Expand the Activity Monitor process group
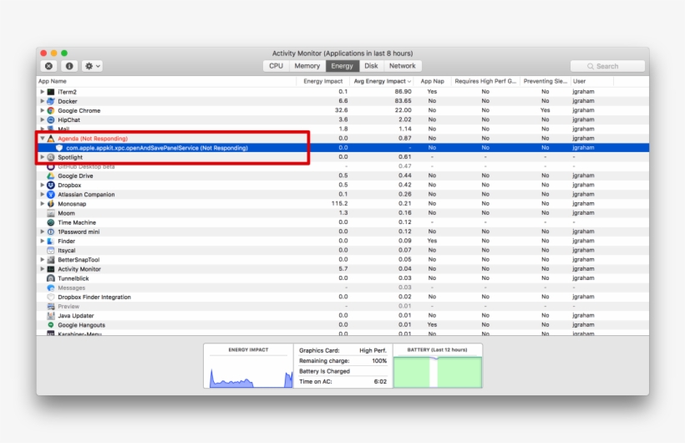The width and height of the screenshot is (685, 443). (x=43, y=269)
